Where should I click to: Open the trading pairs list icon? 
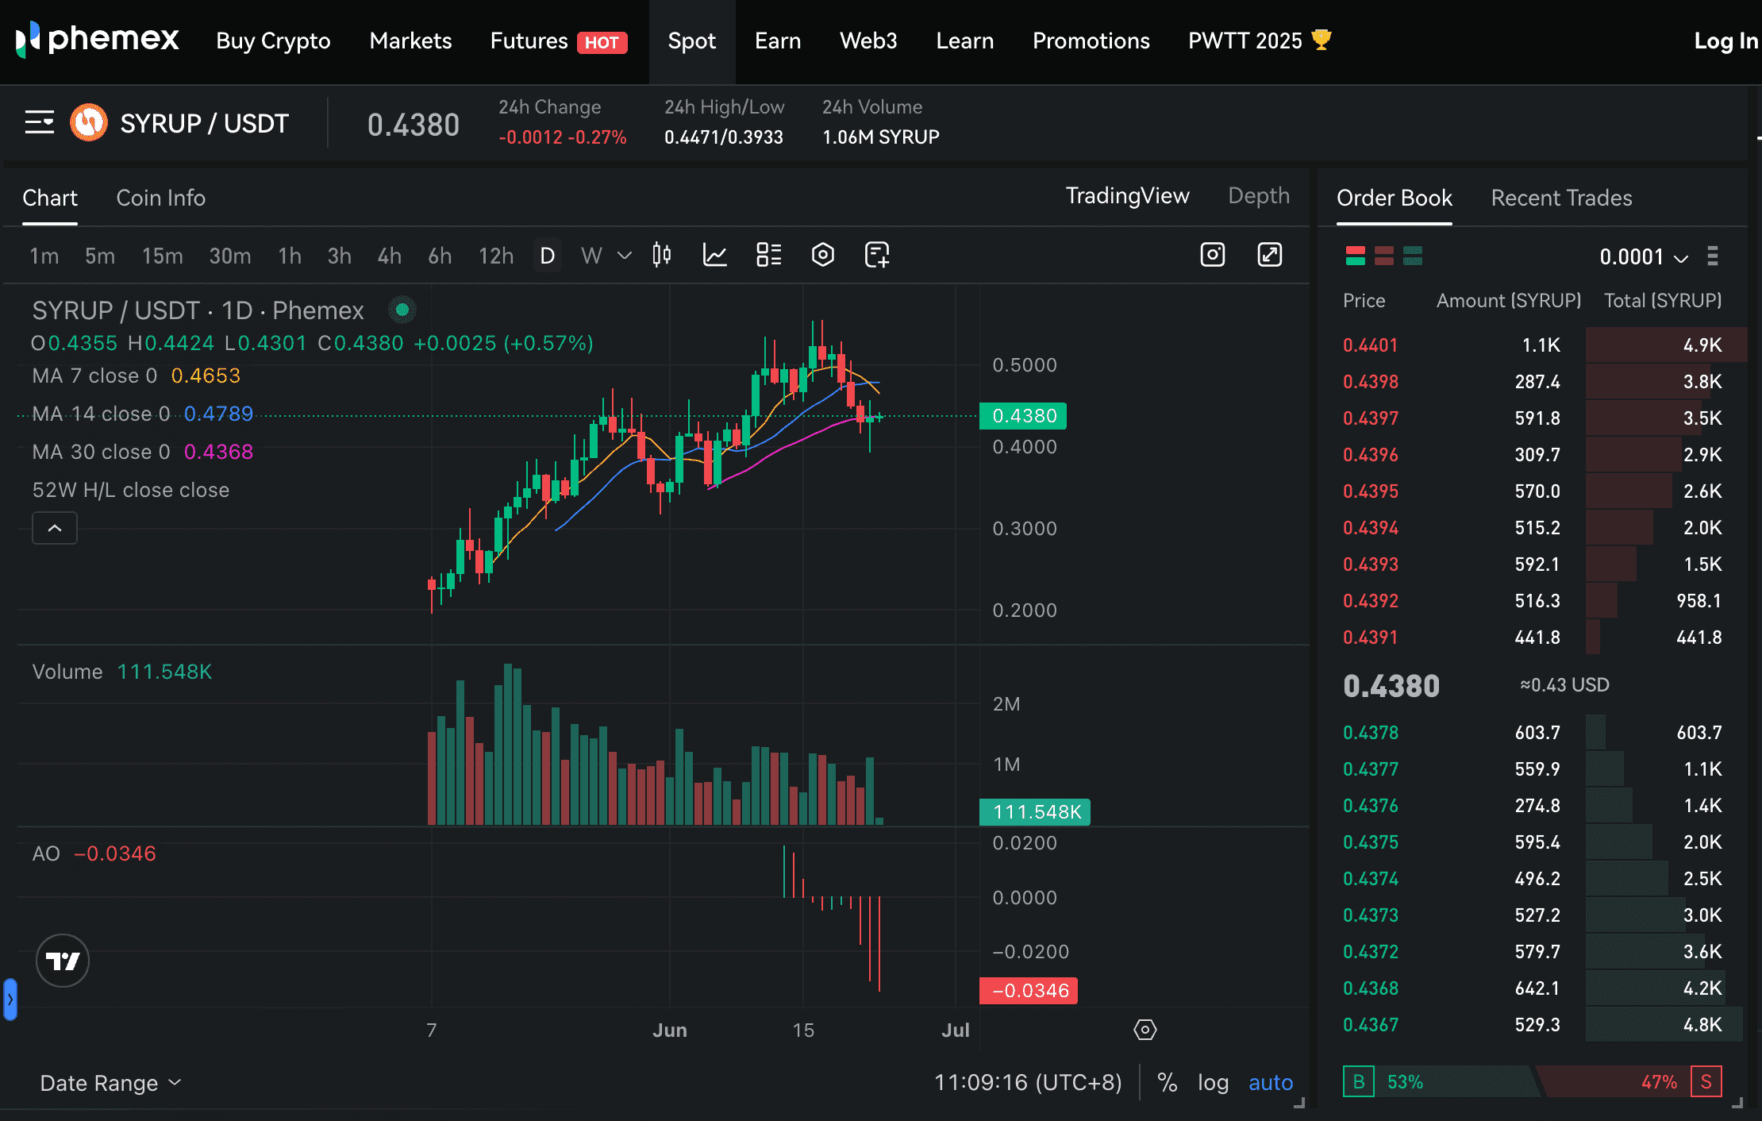[38, 123]
